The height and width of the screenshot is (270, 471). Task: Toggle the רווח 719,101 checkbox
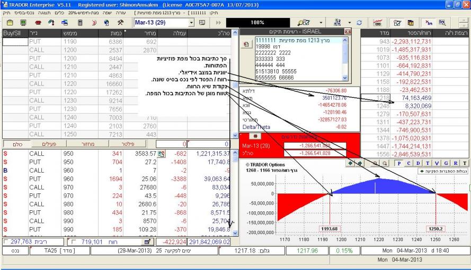(74, 241)
